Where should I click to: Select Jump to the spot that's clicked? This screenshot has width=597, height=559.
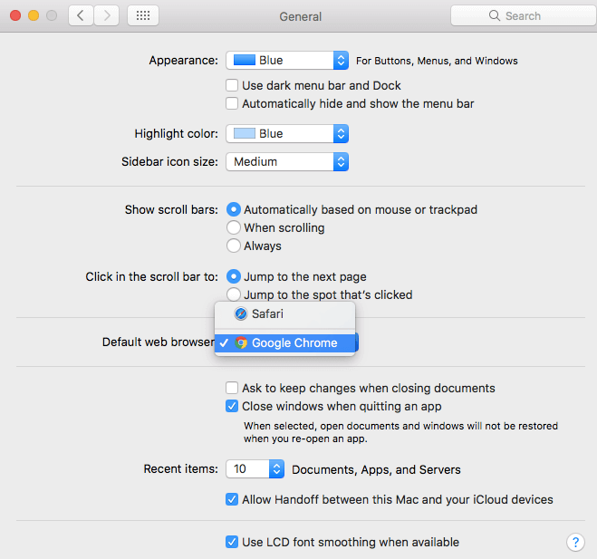click(234, 294)
